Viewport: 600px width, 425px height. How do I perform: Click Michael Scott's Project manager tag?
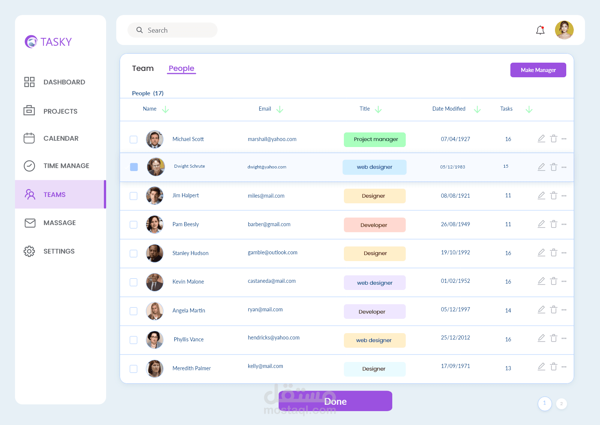375,140
